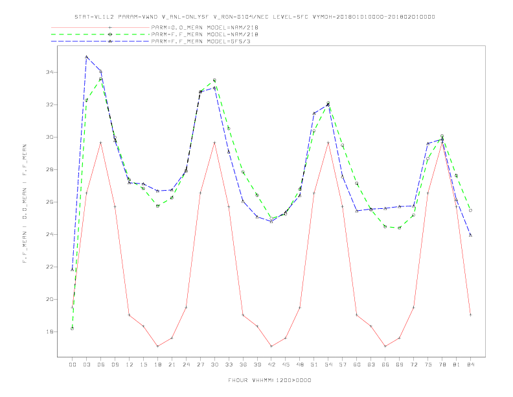Select legend entry PARM=F.F_MEAN MODEL=GFS/3

tap(201, 42)
